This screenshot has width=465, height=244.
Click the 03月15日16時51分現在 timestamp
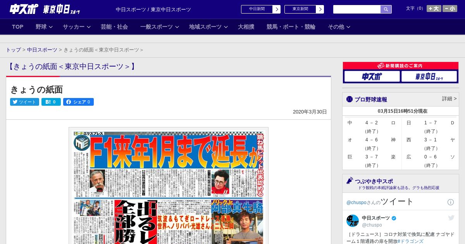(402, 111)
